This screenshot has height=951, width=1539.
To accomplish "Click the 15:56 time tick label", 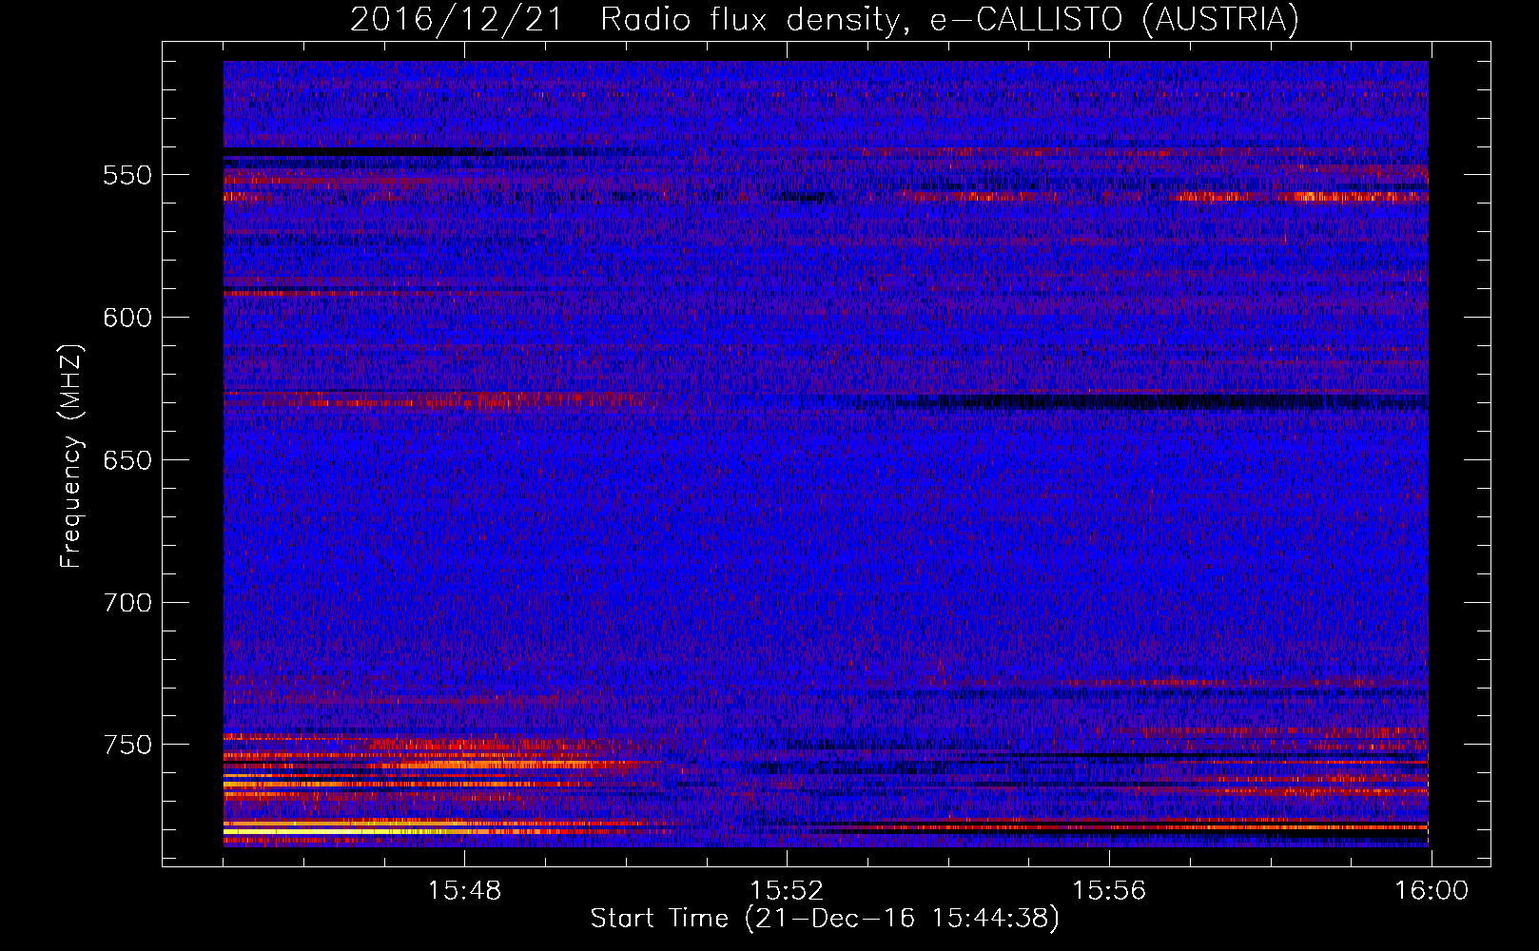I will (1109, 891).
